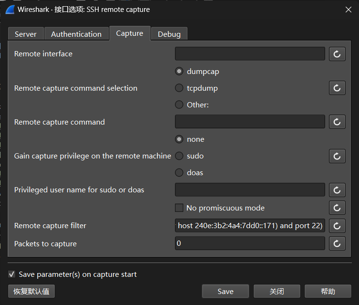Reset the Remote interface field
Screen dimensions: 359x305
click(337, 54)
